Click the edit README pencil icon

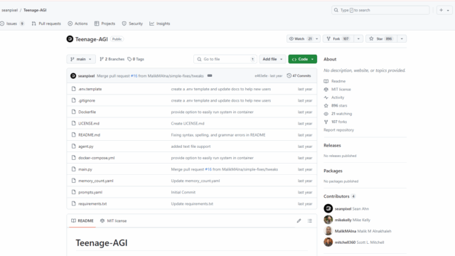tap(299, 221)
